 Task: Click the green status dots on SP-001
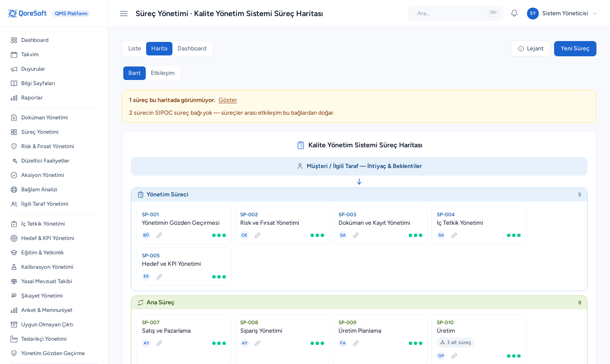(219, 235)
